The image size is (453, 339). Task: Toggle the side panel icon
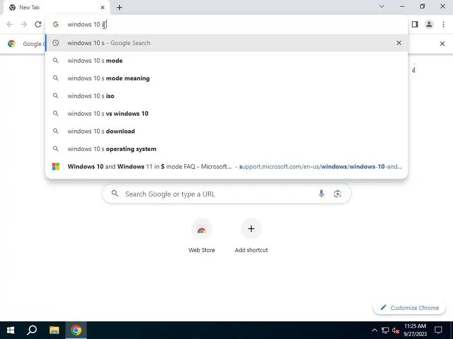tap(415, 24)
